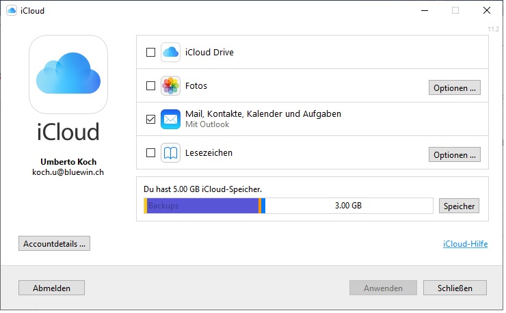Image resolution: width=506 pixels, height=313 pixels.
Task: Click the large iCloud logo
Action: coord(68,74)
